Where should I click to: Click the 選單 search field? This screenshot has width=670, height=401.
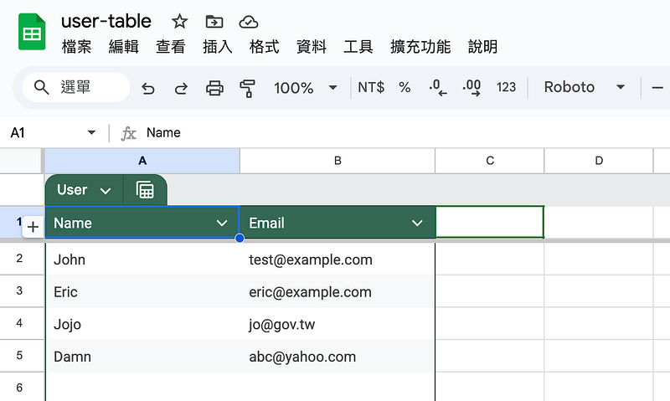[x=75, y=88]
